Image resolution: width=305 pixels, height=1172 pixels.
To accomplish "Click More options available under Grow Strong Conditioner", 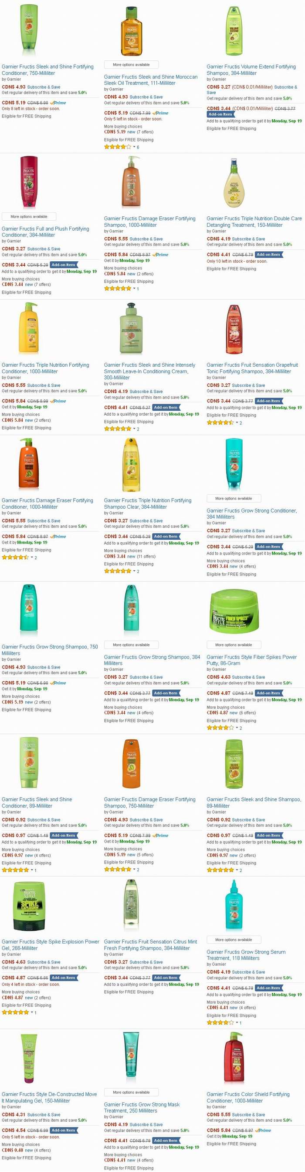I will coord(233,499).
